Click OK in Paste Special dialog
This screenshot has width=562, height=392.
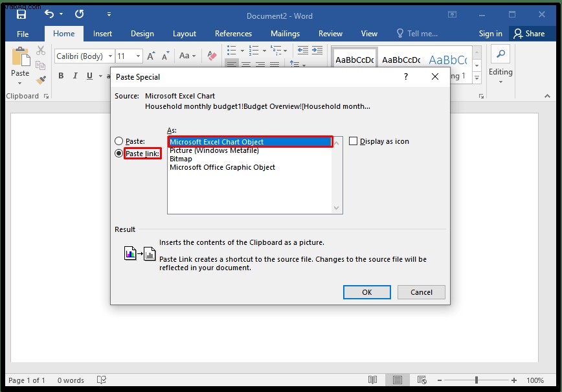coord(367,292)
